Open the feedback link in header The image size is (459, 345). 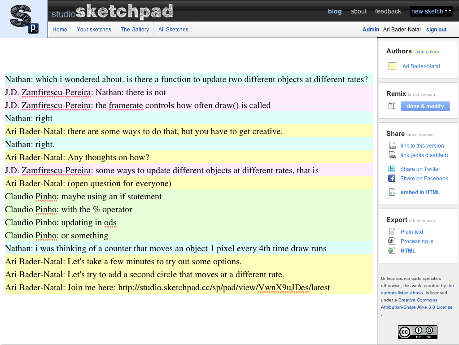point(388,11)
